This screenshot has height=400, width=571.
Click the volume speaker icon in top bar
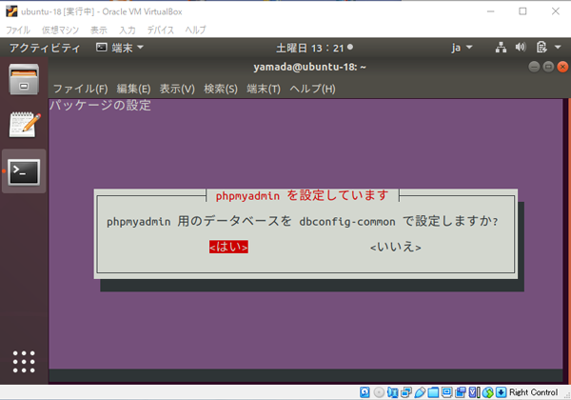coord(521,47)
